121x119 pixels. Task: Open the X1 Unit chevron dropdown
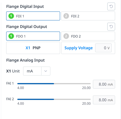[46, 71]
